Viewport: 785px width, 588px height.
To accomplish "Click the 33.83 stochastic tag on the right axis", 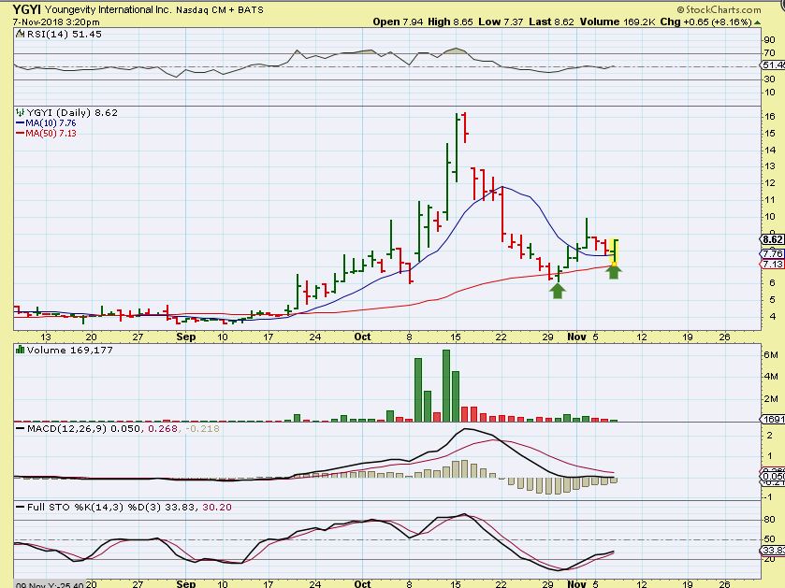I will (773, 550).
